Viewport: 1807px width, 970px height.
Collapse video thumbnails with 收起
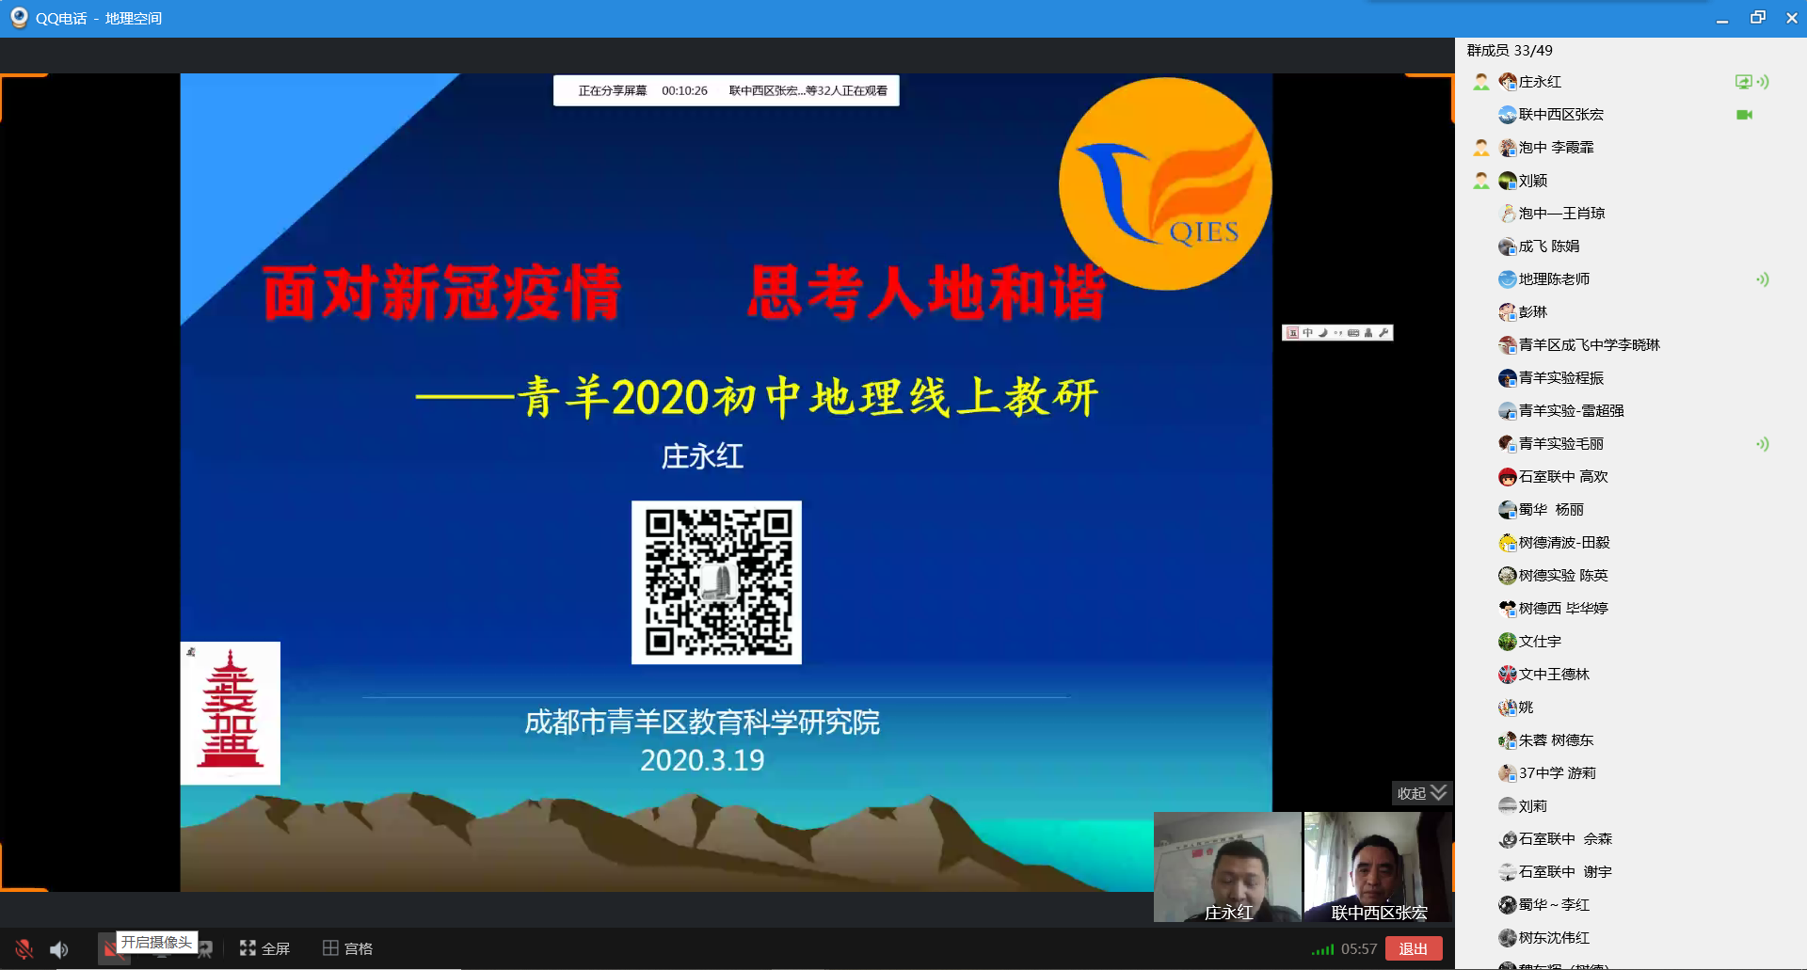pyautogui.click(x=1421, y=793)
